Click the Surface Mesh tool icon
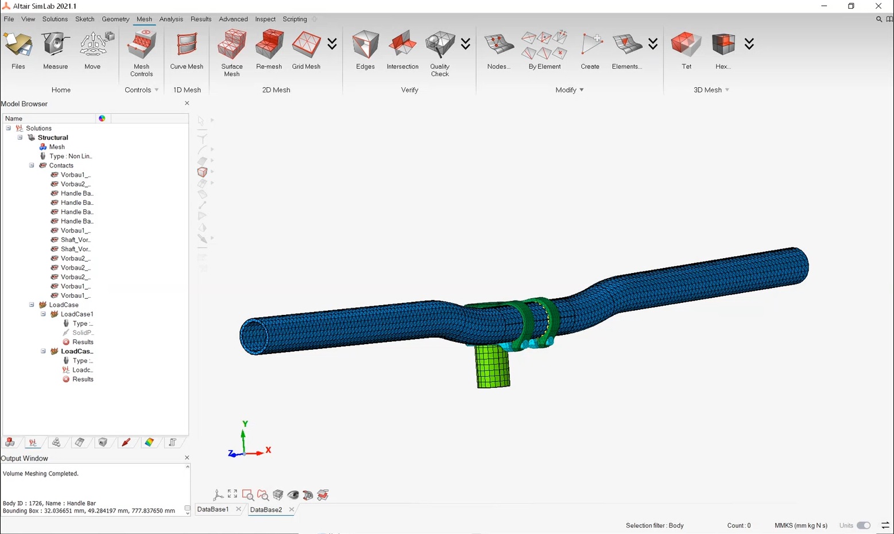The width and height of the screenshot is (894, 534). coord(231,46)
